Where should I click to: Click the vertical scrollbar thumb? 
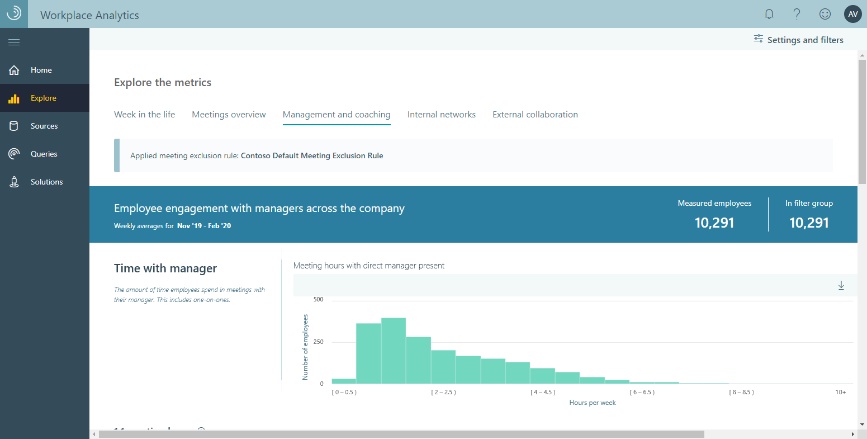(862, 121)
